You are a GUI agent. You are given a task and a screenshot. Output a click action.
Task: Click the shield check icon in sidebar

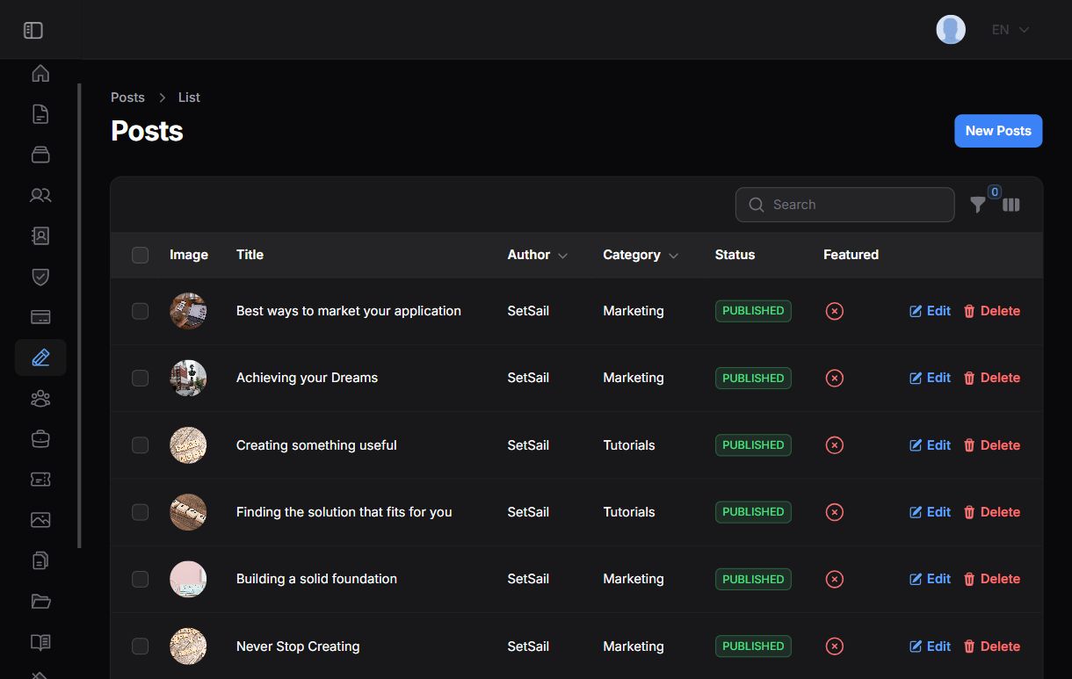point(40,277)
